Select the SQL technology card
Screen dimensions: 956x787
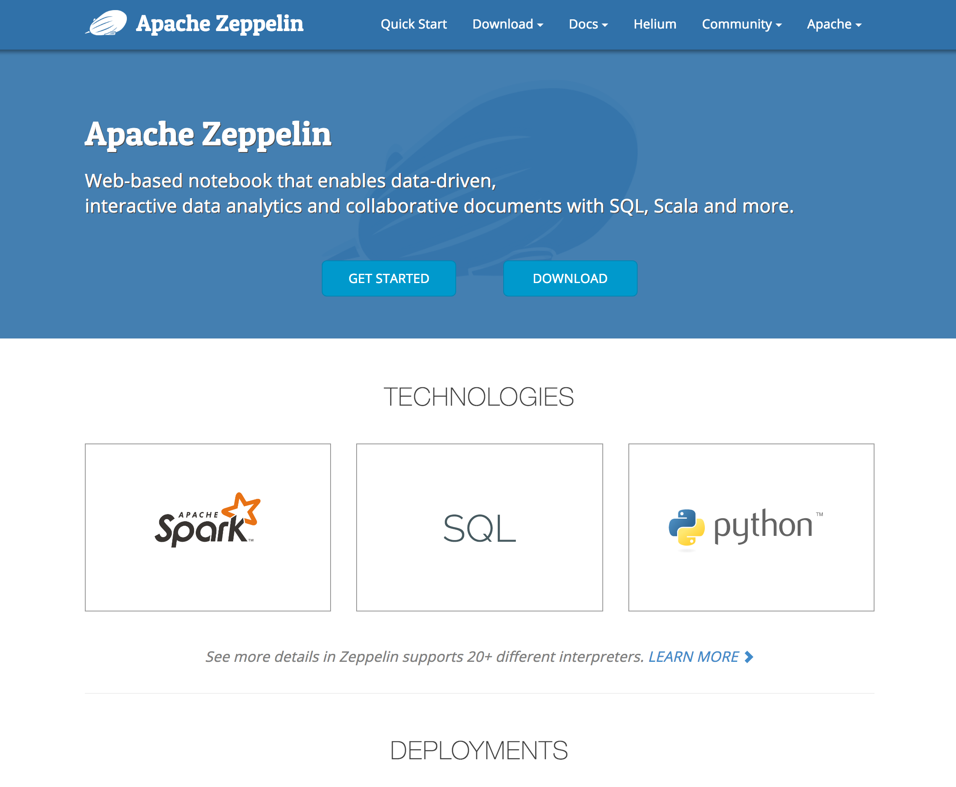pos(479,527)
